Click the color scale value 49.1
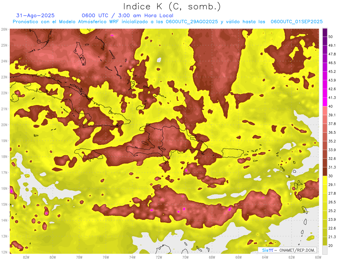Screen dimensions: 338x261 tap(332, 45)
